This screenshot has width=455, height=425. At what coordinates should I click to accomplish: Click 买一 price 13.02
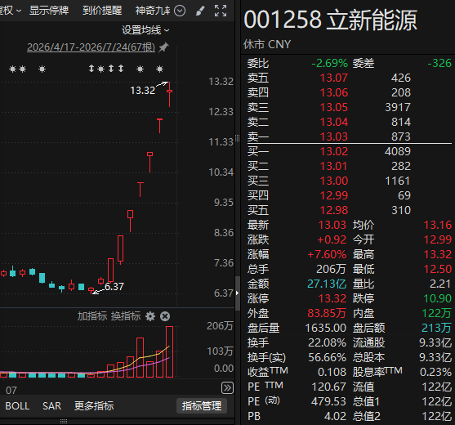click(334, 151)
